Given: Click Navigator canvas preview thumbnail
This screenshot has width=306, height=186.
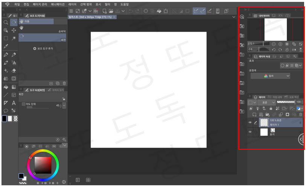Looking at the screenshot, I should click(x=276, y=29).
